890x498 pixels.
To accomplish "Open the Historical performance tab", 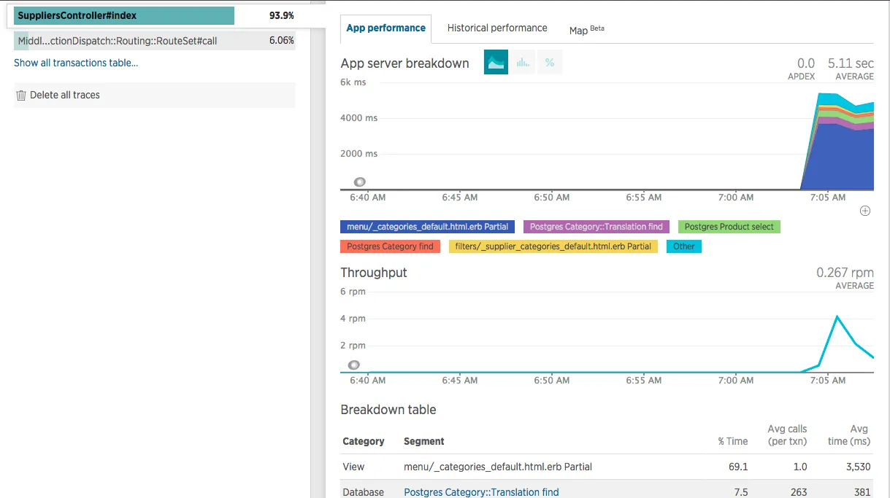I will coord(497,28).
